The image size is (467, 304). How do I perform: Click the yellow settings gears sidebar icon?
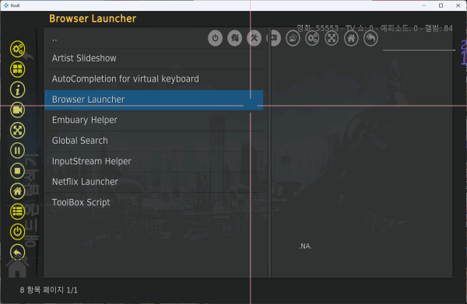click(18, 49)
